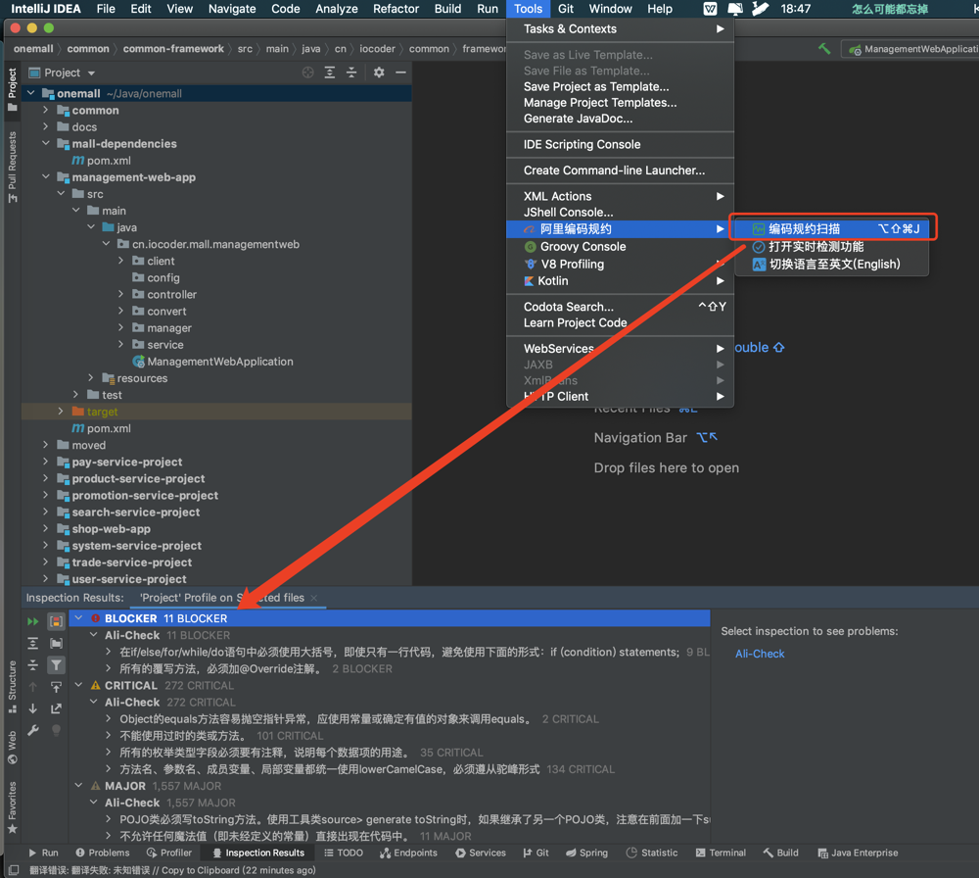Expand all inspection results icon

tap(33, 643)
